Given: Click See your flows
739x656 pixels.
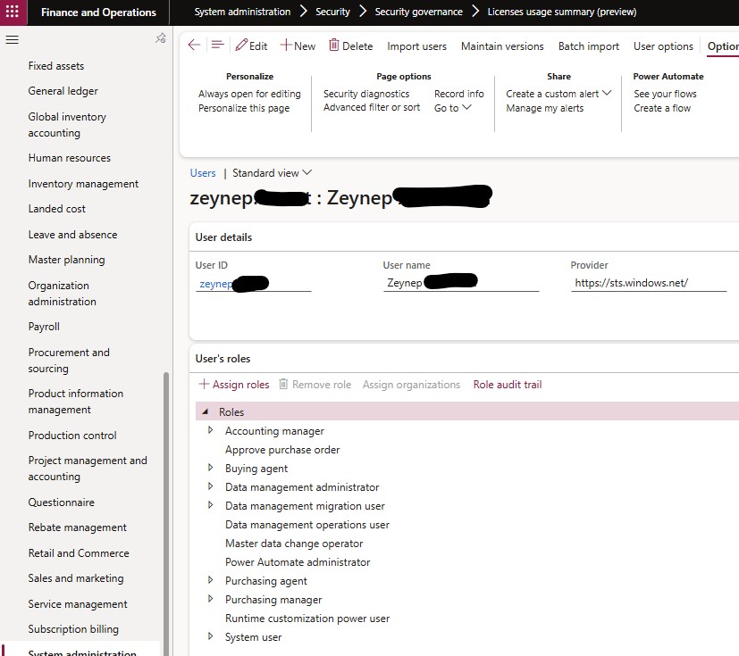Looking at the screenshot, I should click(665, 94).
